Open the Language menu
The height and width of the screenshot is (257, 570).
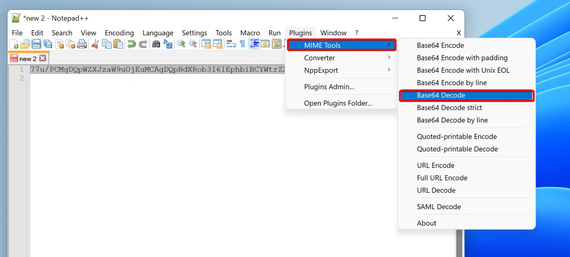click(x=158, y=33)
